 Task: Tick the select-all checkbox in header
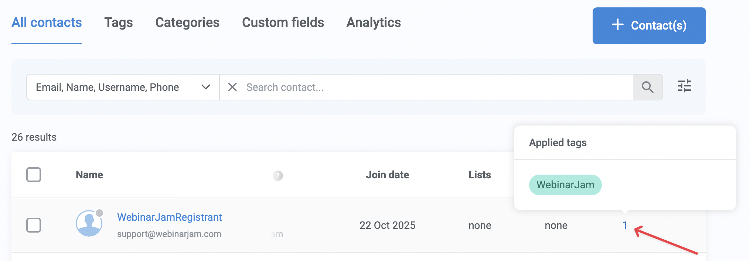tap(34, 175)
